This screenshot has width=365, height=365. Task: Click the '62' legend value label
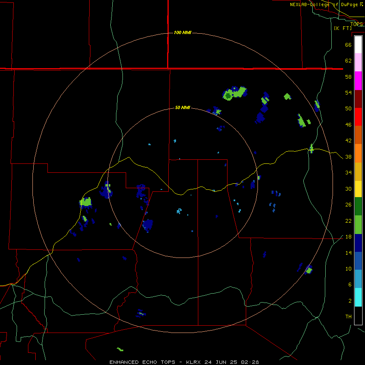[348, 61]
